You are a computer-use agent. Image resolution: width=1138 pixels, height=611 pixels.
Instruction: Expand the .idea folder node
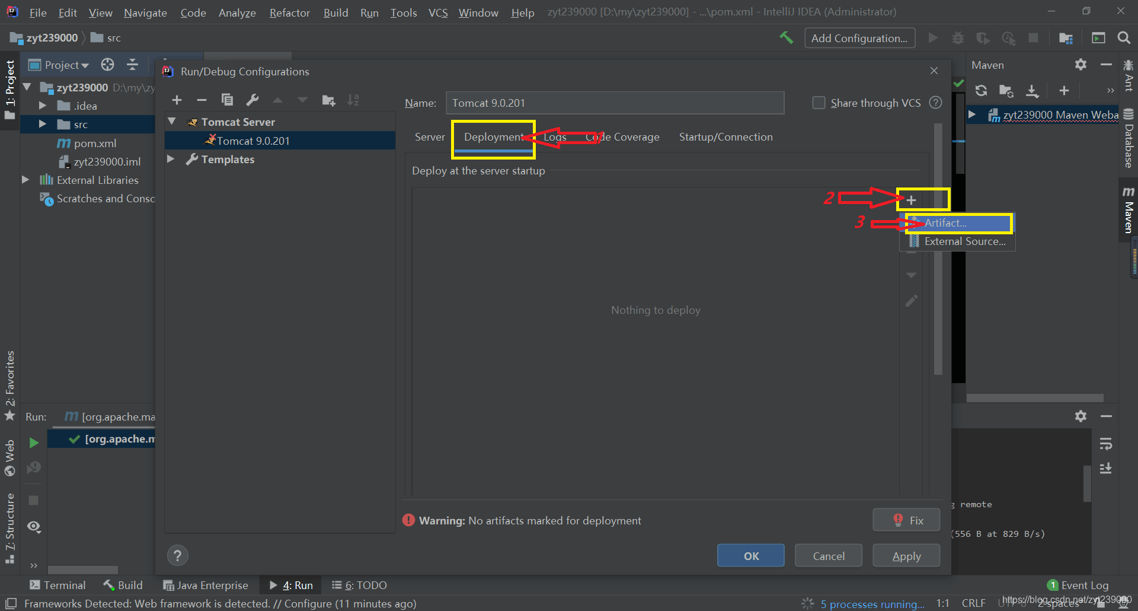click(x=43, y=106)
